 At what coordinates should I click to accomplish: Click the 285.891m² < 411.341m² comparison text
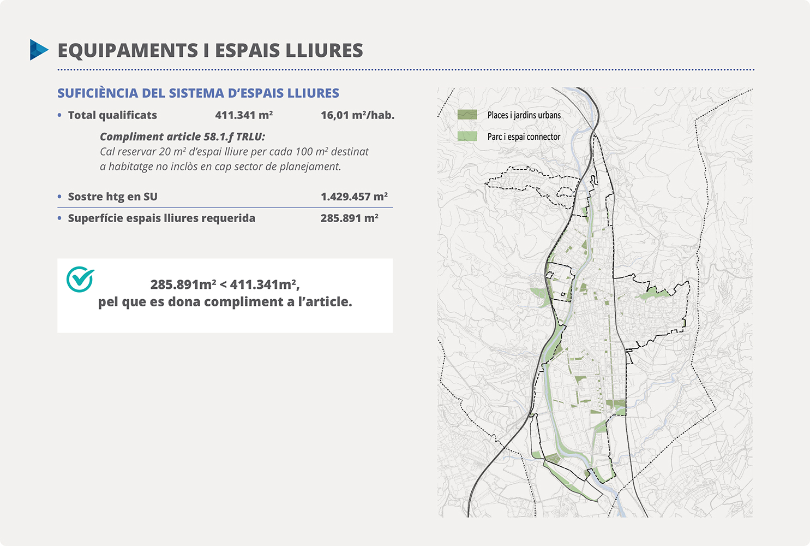(x=225, y=284)
